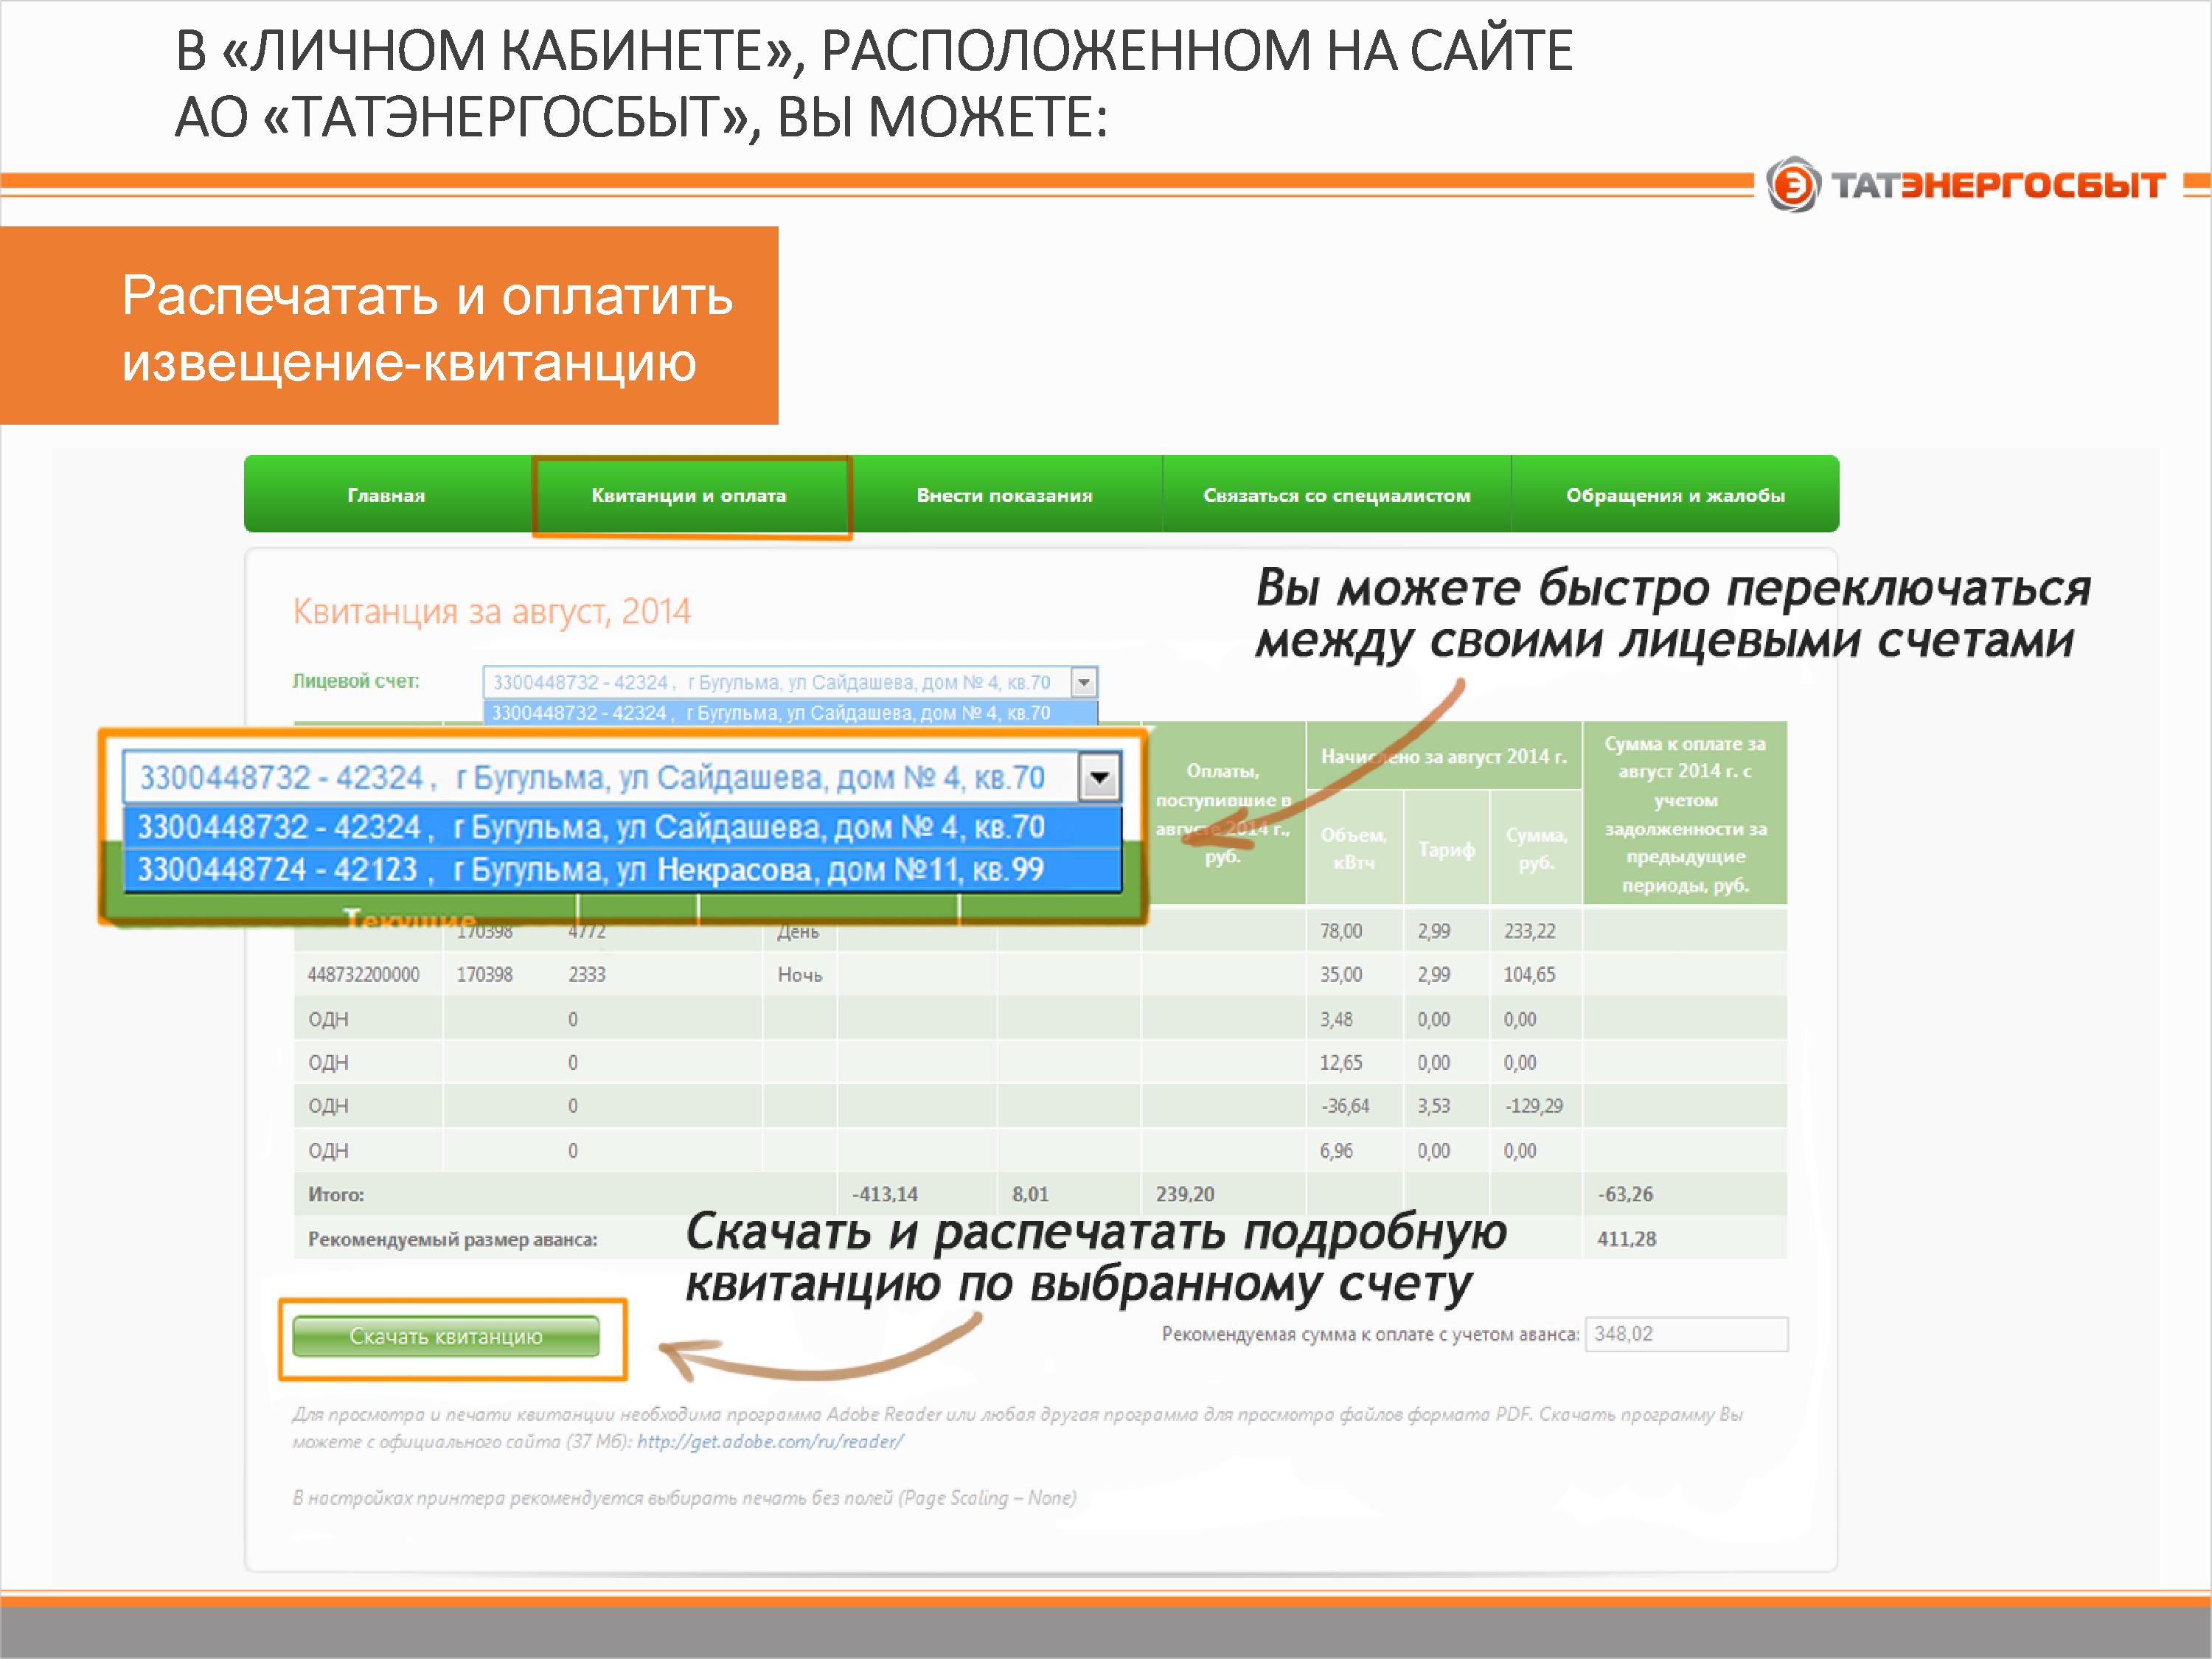Screen dimensions: 2212x1659
Task: Click the negative sum -129,29
Action: coord(1533,1106)
